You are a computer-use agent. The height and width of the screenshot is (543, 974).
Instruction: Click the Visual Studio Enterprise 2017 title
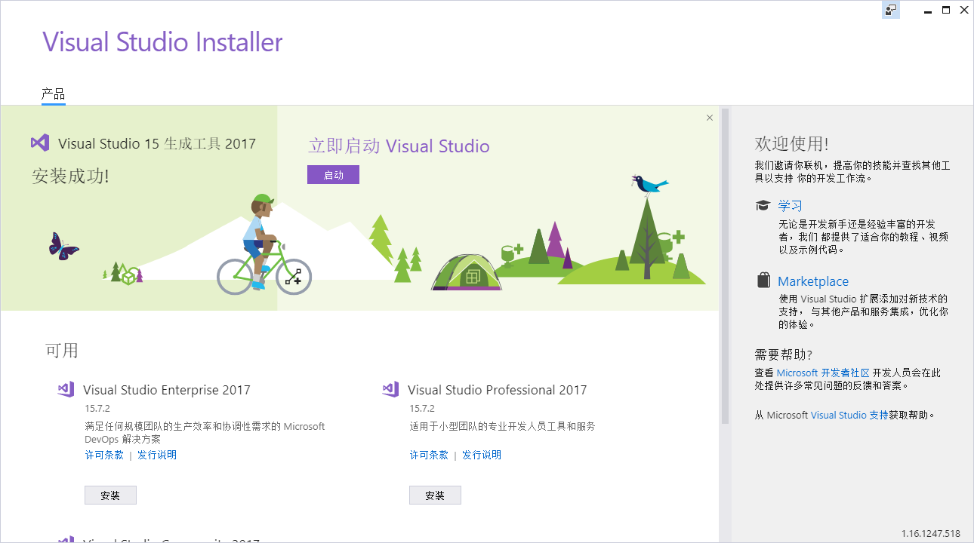tap(167, 390)
